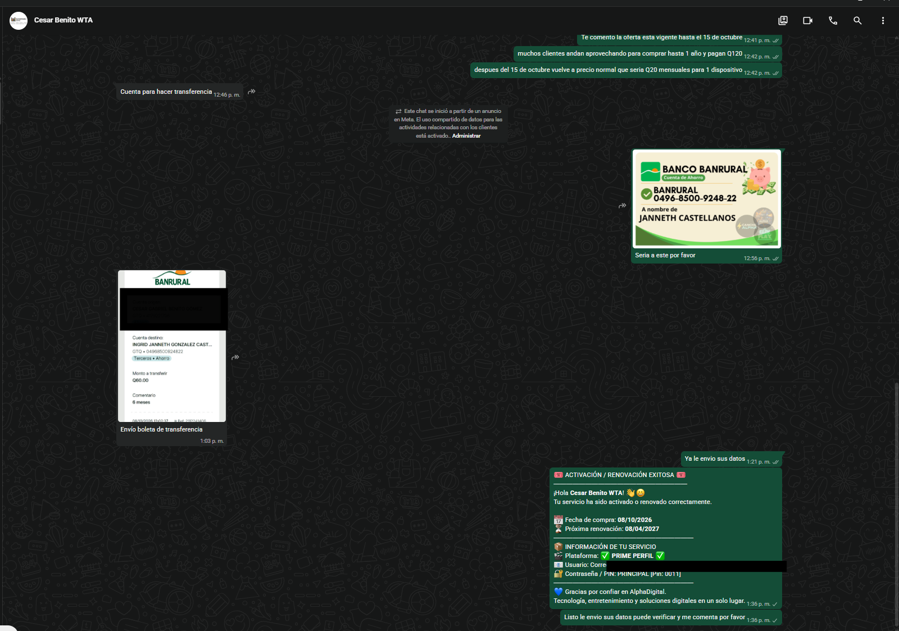Select 'Envío boleta de transferencia' caption
899x631 pixels.
[161, 429]
